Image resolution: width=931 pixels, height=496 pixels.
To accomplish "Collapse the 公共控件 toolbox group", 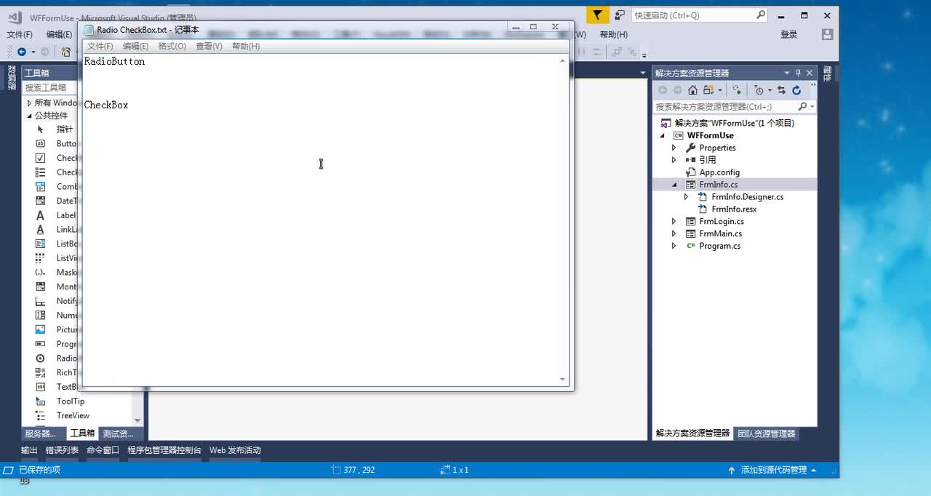I will point(30,116).
